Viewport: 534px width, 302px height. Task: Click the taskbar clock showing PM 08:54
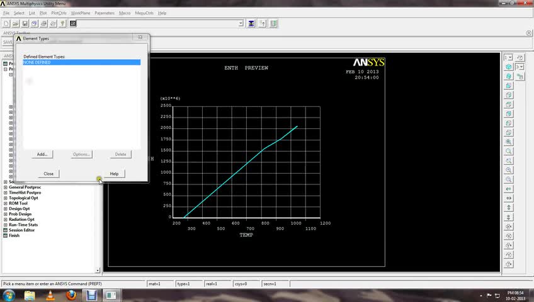pos(515,296)
